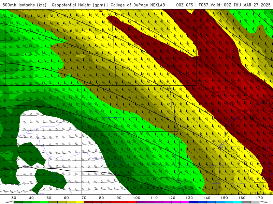The width and height of the screenshot is (273, 204).
Task: Click the '120' legend value
Action: click(172, 198)
